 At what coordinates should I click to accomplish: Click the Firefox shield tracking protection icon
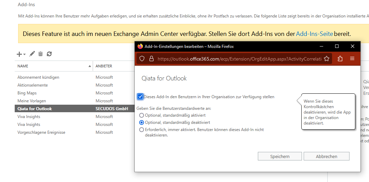pyautogui.click(x=142, y=59)
